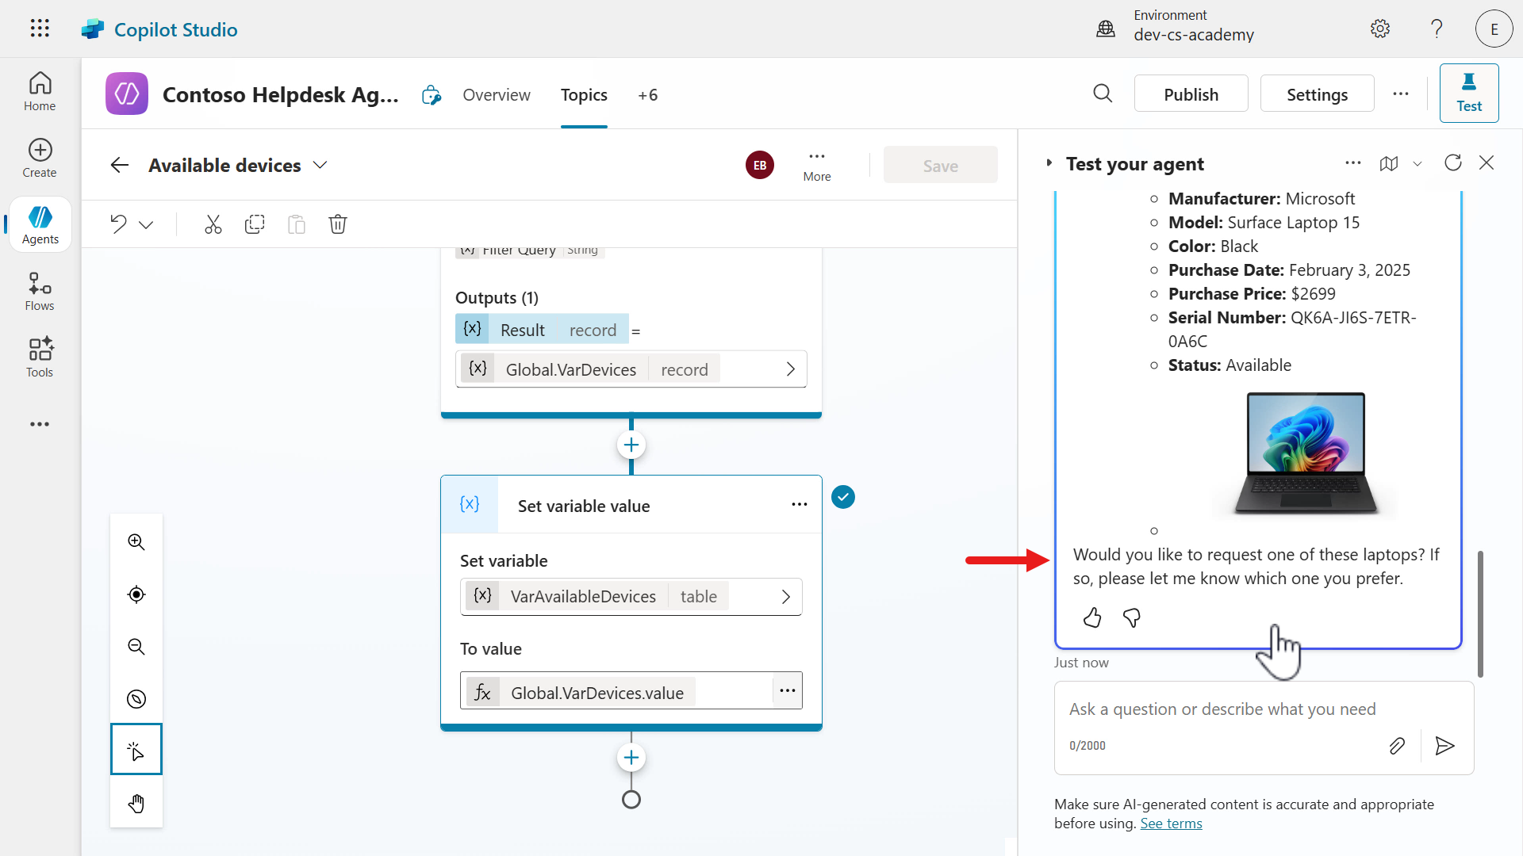Viewport: 1523px width, 856px height.
Task: Open Flows in left sidebar
Action: tap(40, 292)
